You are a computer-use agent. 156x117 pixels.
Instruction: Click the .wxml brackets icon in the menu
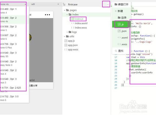119,37
